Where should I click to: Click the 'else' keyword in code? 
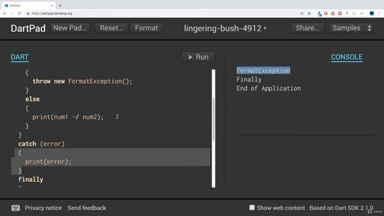coord(32,99)
